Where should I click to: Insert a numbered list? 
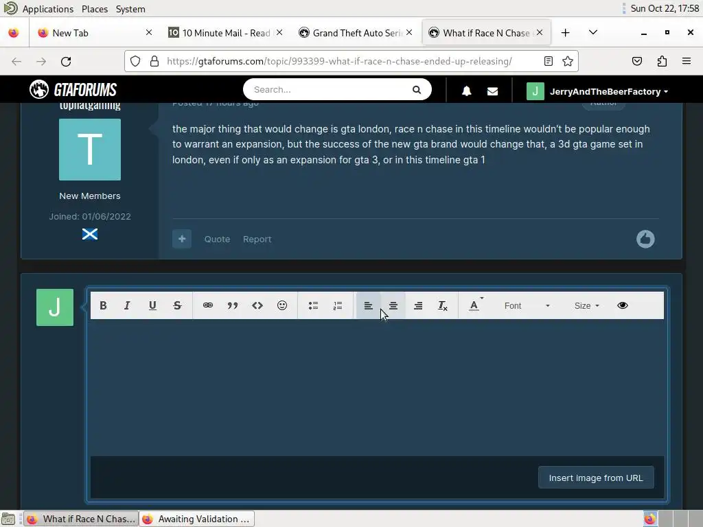tap(338, 305)
